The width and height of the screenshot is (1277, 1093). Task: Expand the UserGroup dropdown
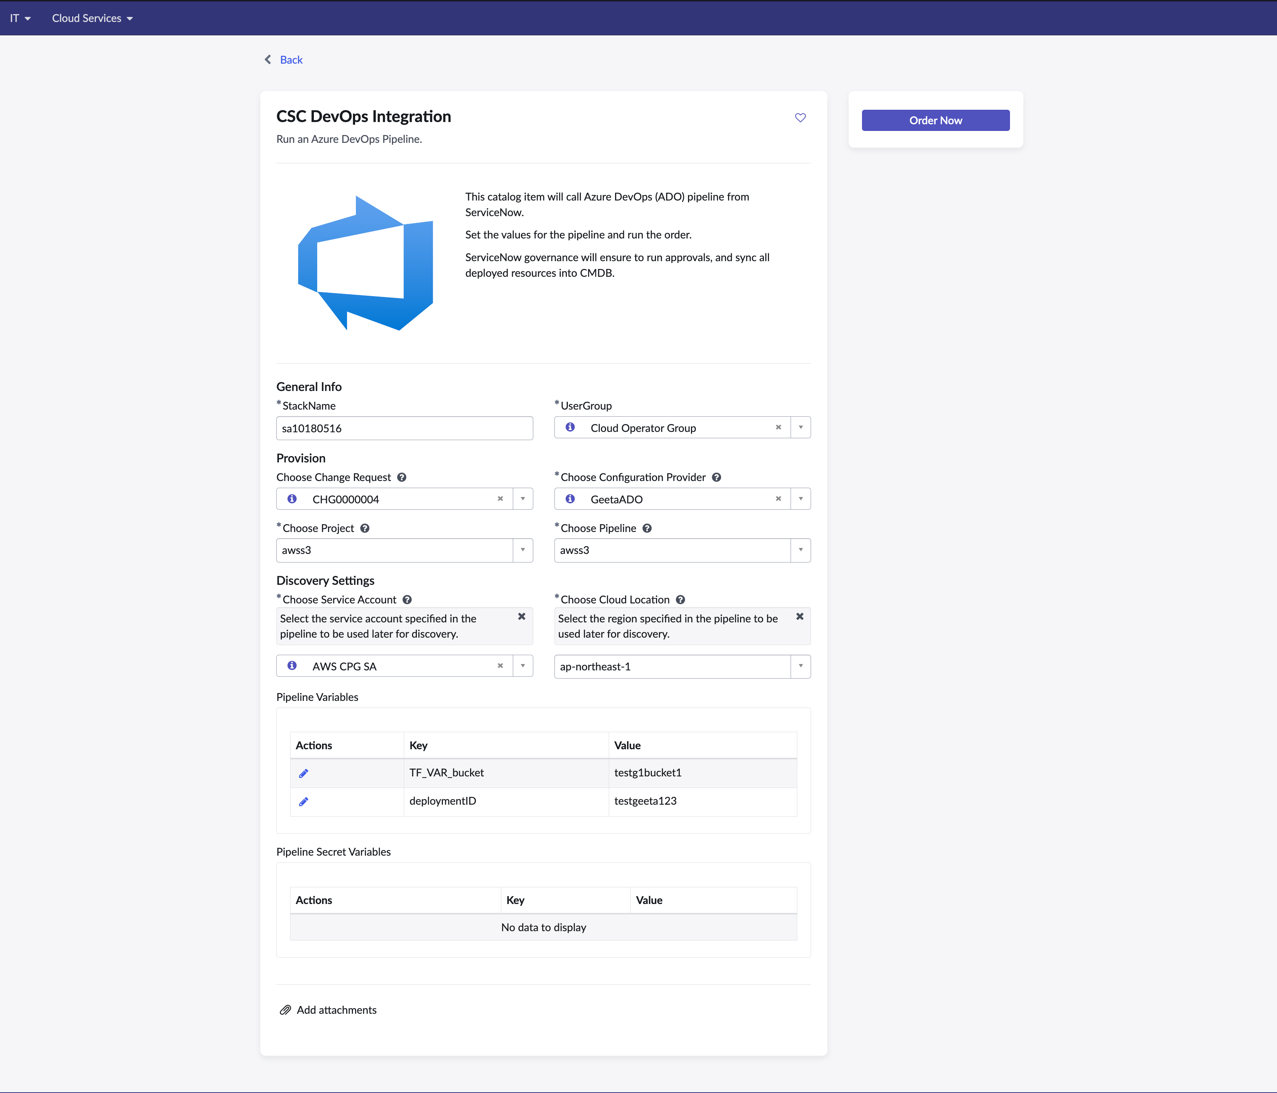pos(801,427)
